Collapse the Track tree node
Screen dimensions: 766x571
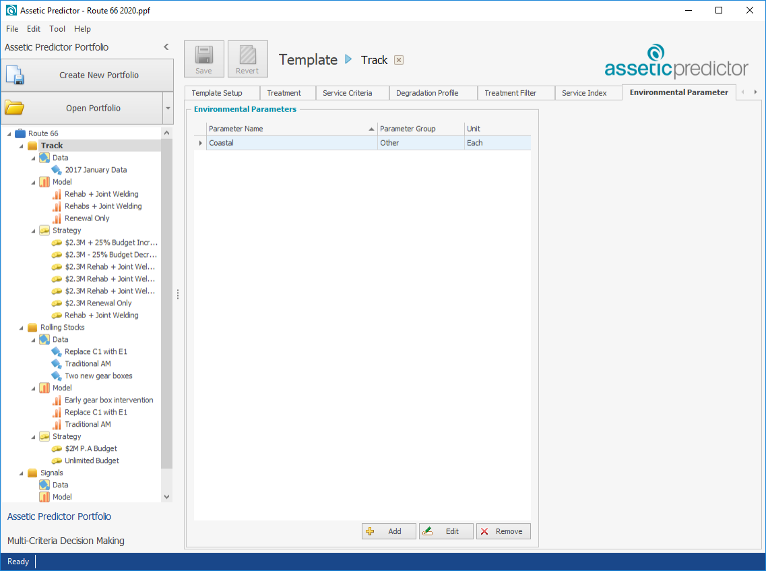pyautogui.click(x=21, y=146)
